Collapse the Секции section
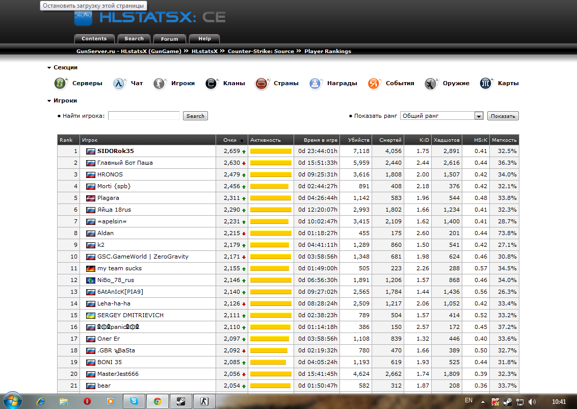The image size is (577, 409). tap(49, 67)
